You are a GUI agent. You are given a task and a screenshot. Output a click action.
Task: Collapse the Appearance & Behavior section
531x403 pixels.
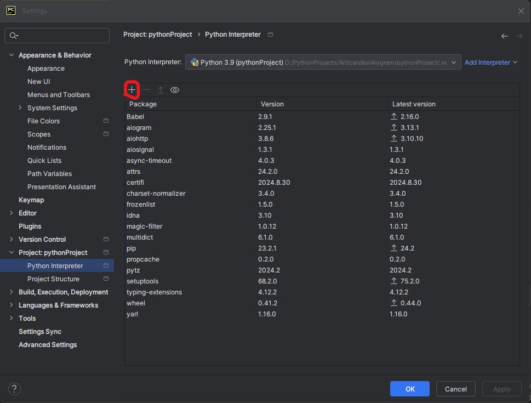pos(12,55)
